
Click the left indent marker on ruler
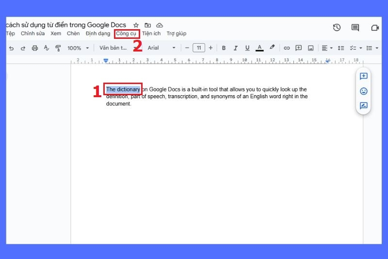point(106,60)
